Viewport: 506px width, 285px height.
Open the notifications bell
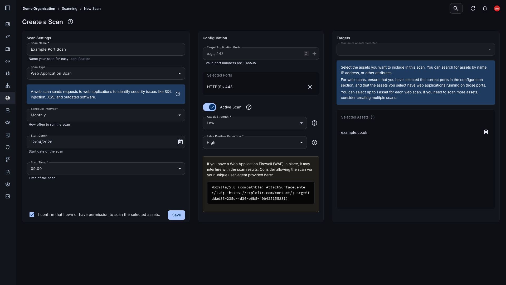coord(485,8)
